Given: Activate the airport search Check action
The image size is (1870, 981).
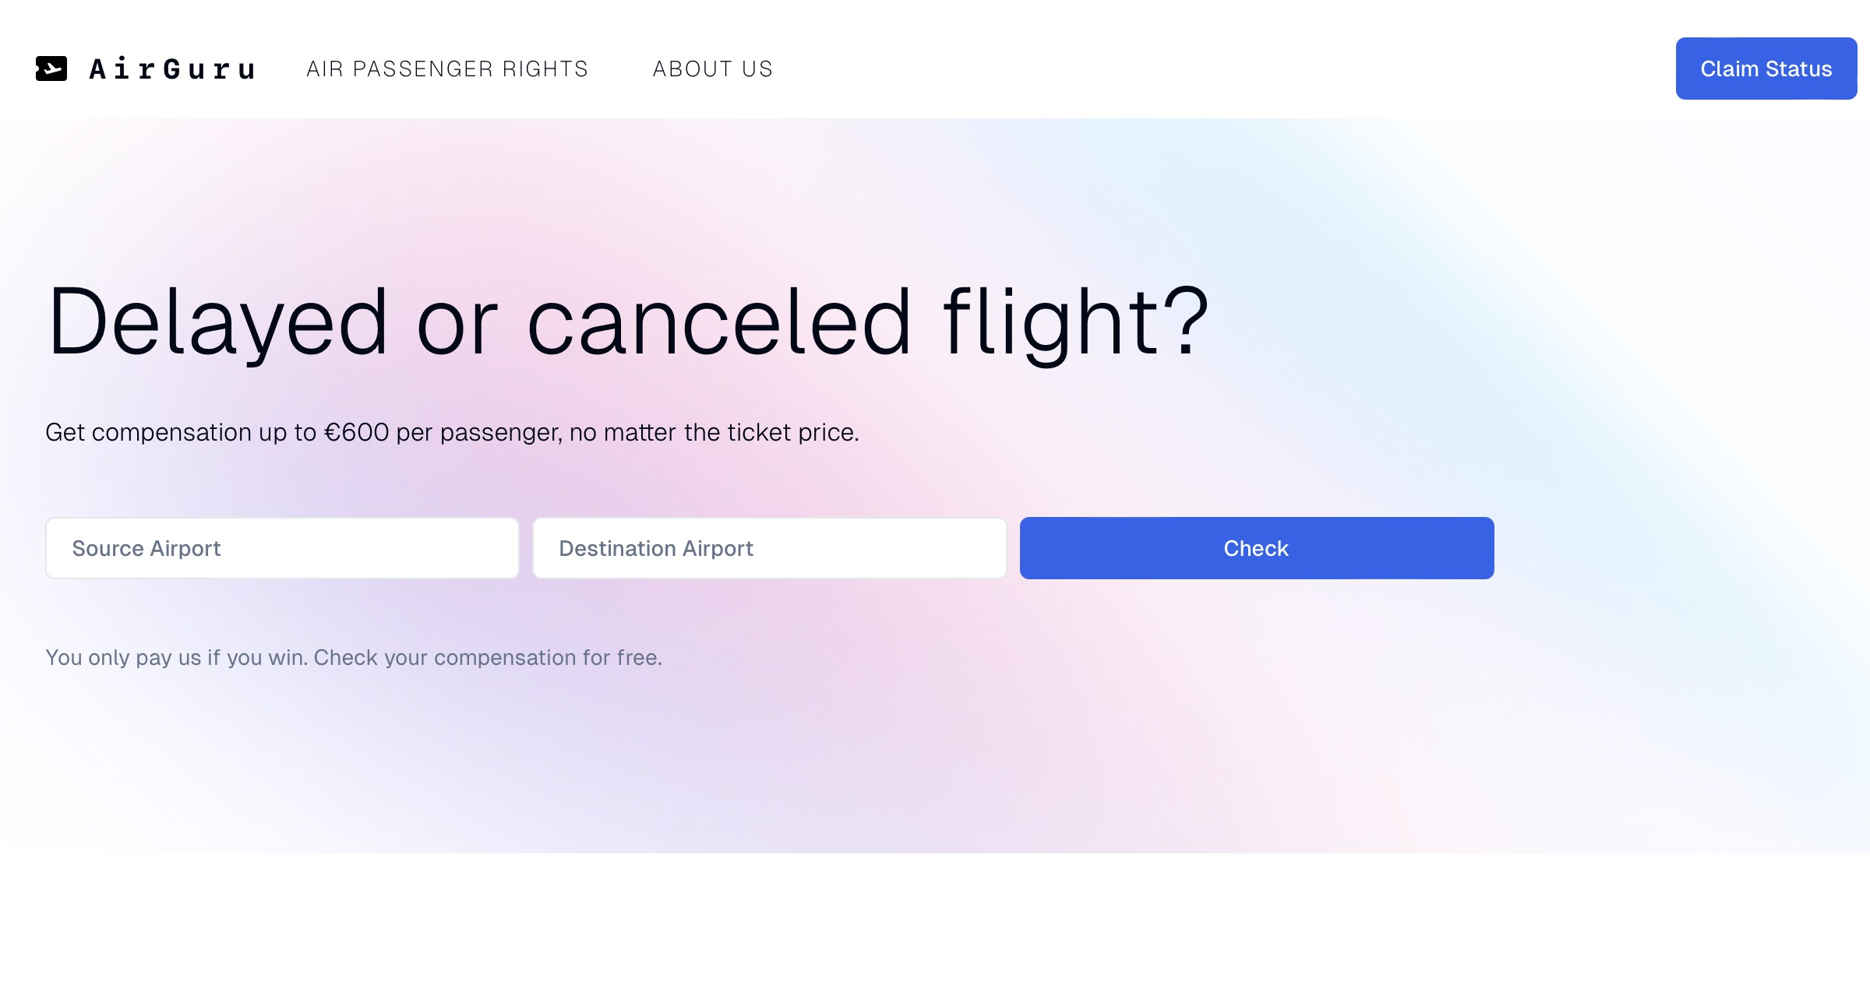Looking at the screenshot, I should [1256, 547].
